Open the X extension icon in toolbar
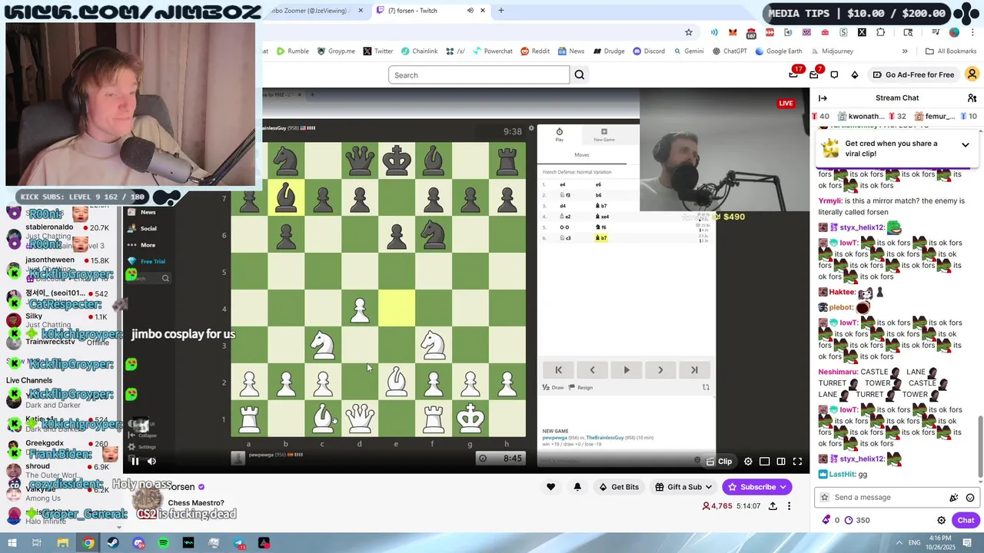The width and height of the screenshot is (984, 553). click(862, 32)
